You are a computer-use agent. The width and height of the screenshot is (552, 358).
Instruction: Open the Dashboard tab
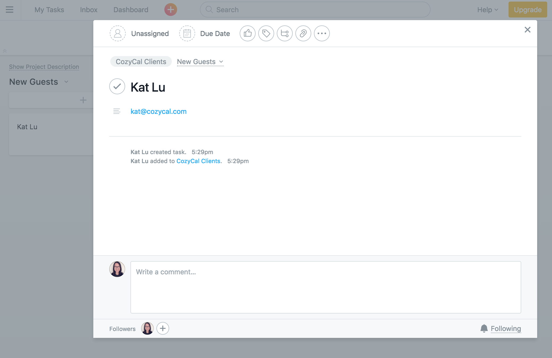pos(131,10)
